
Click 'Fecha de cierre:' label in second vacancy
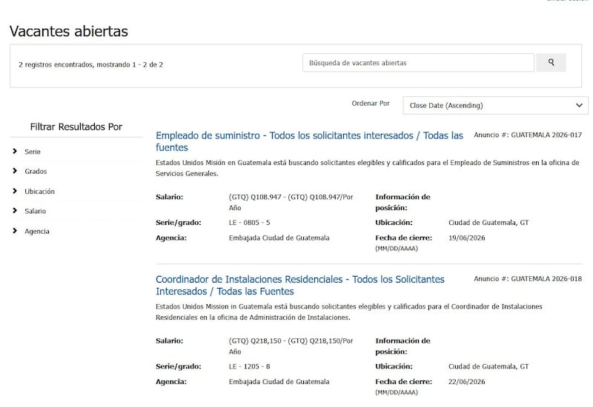[x=403, y=382]
